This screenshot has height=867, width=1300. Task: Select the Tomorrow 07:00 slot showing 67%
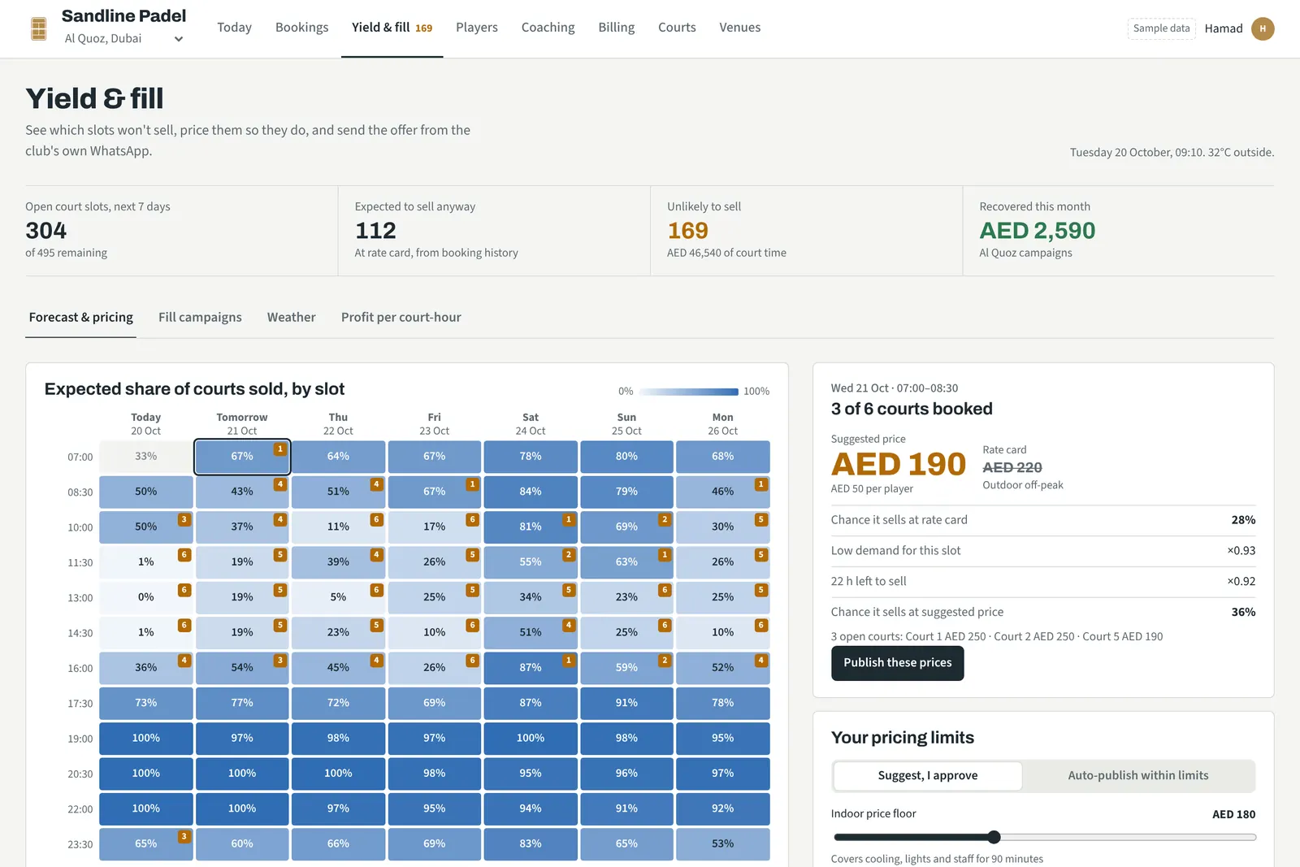click(242, 457)
